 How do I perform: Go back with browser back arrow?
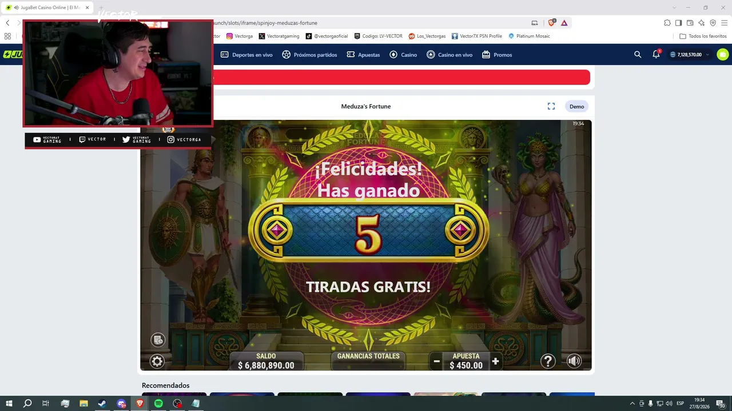tap(7, 23)
